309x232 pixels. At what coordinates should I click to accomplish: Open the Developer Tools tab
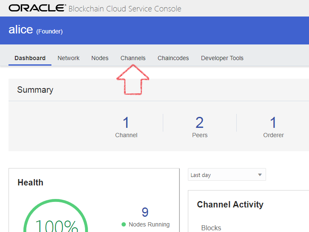tap(222, 58)
